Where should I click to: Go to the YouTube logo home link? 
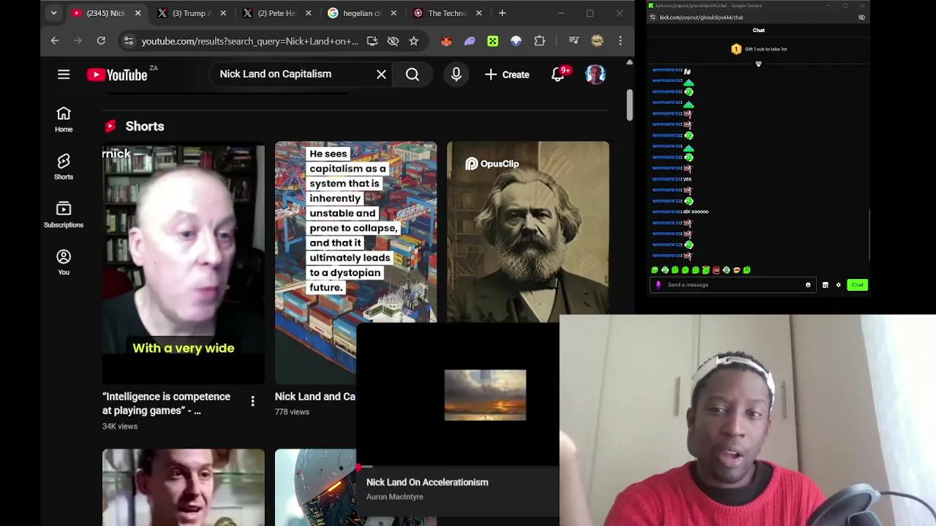[117, 75]
